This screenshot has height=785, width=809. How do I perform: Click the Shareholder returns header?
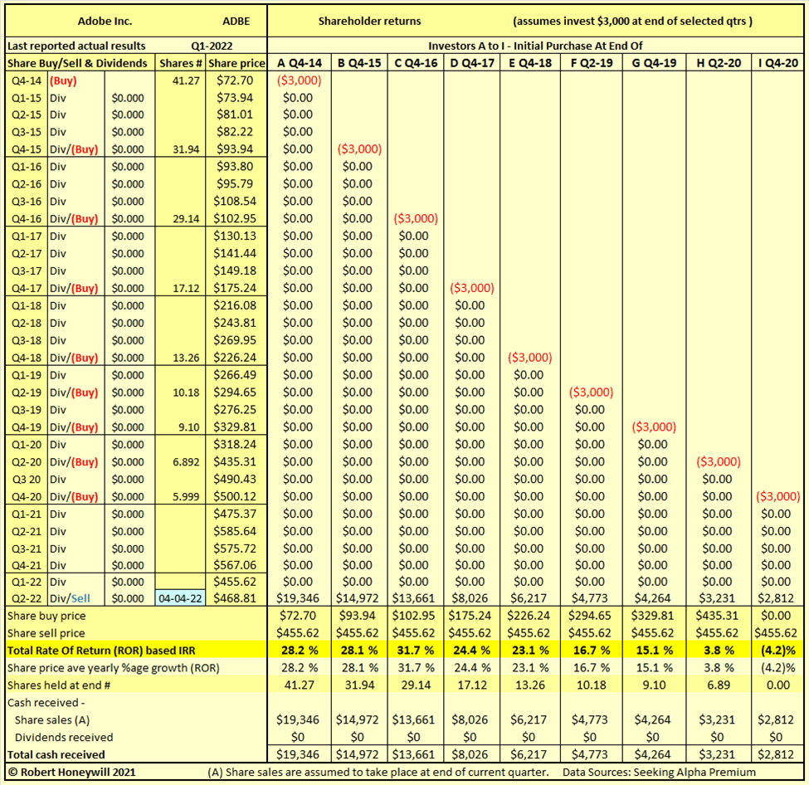click(369, 21)
